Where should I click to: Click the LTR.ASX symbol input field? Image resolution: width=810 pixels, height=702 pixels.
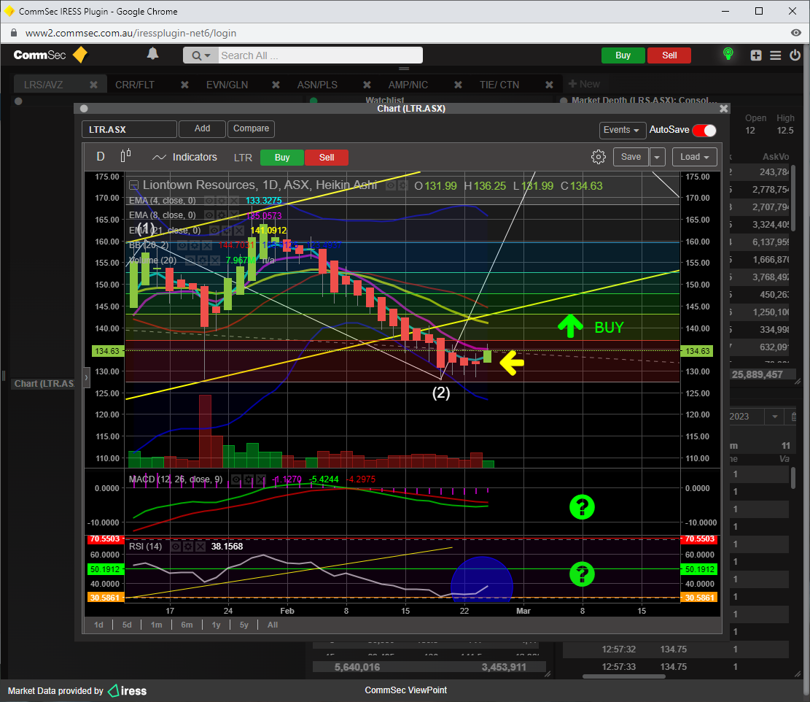click(x=129, y=129)
